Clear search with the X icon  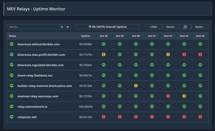click(68, 27)
